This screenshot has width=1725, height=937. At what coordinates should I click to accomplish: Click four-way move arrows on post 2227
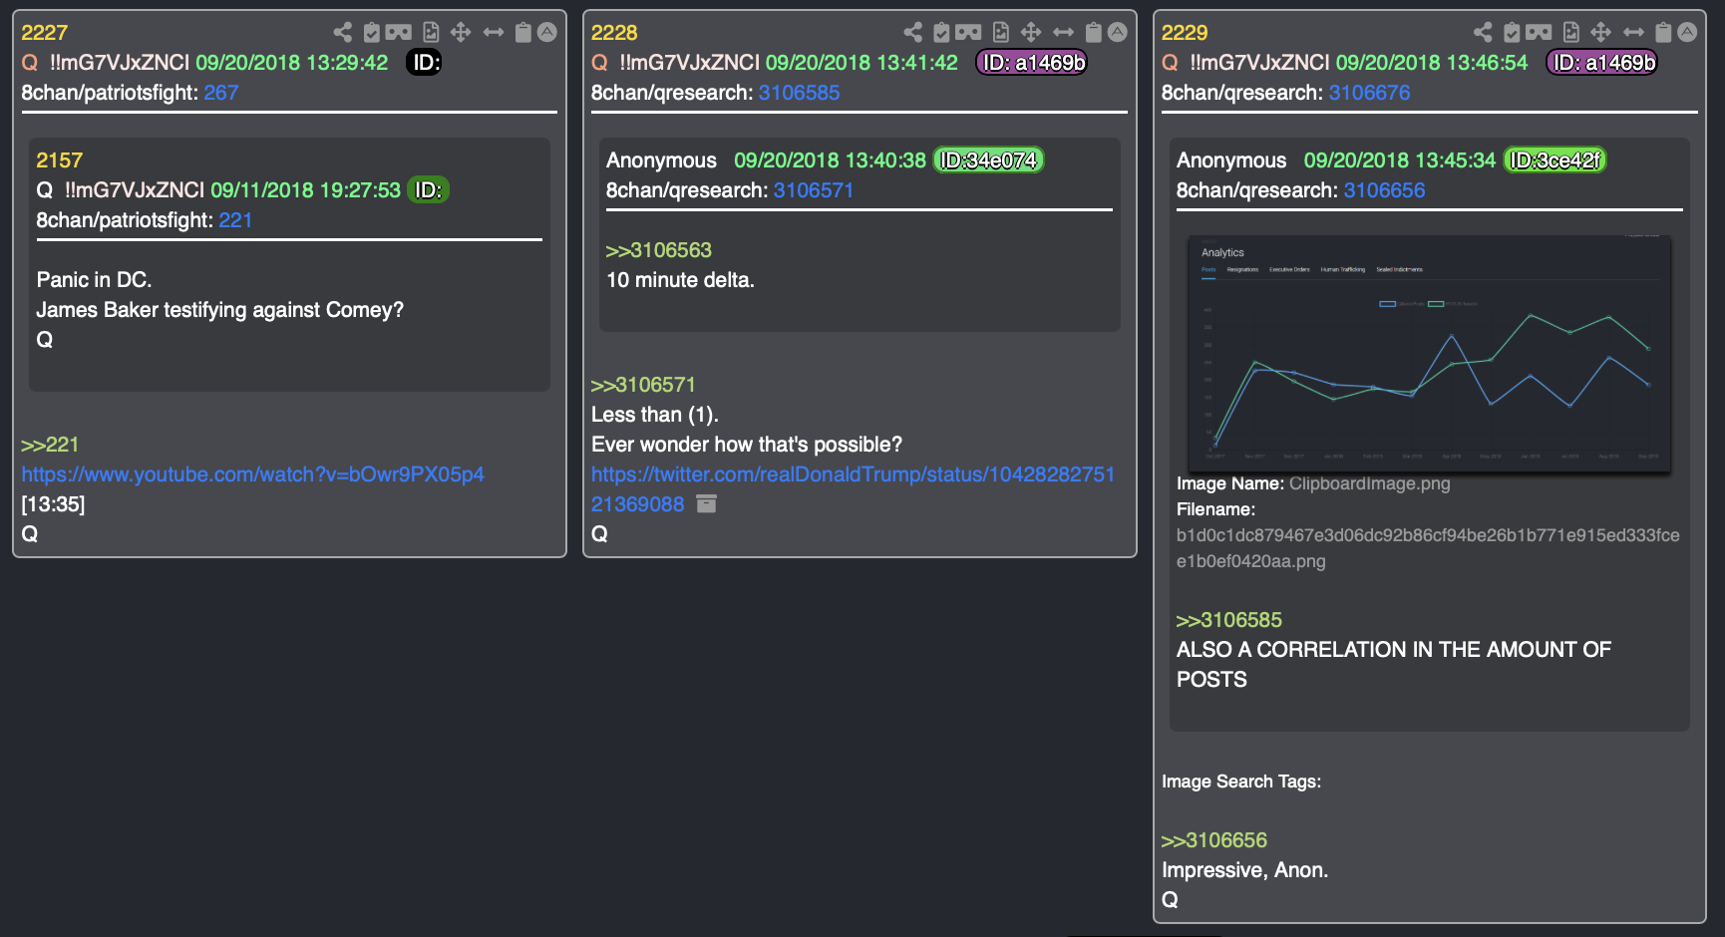click(460, 32)
